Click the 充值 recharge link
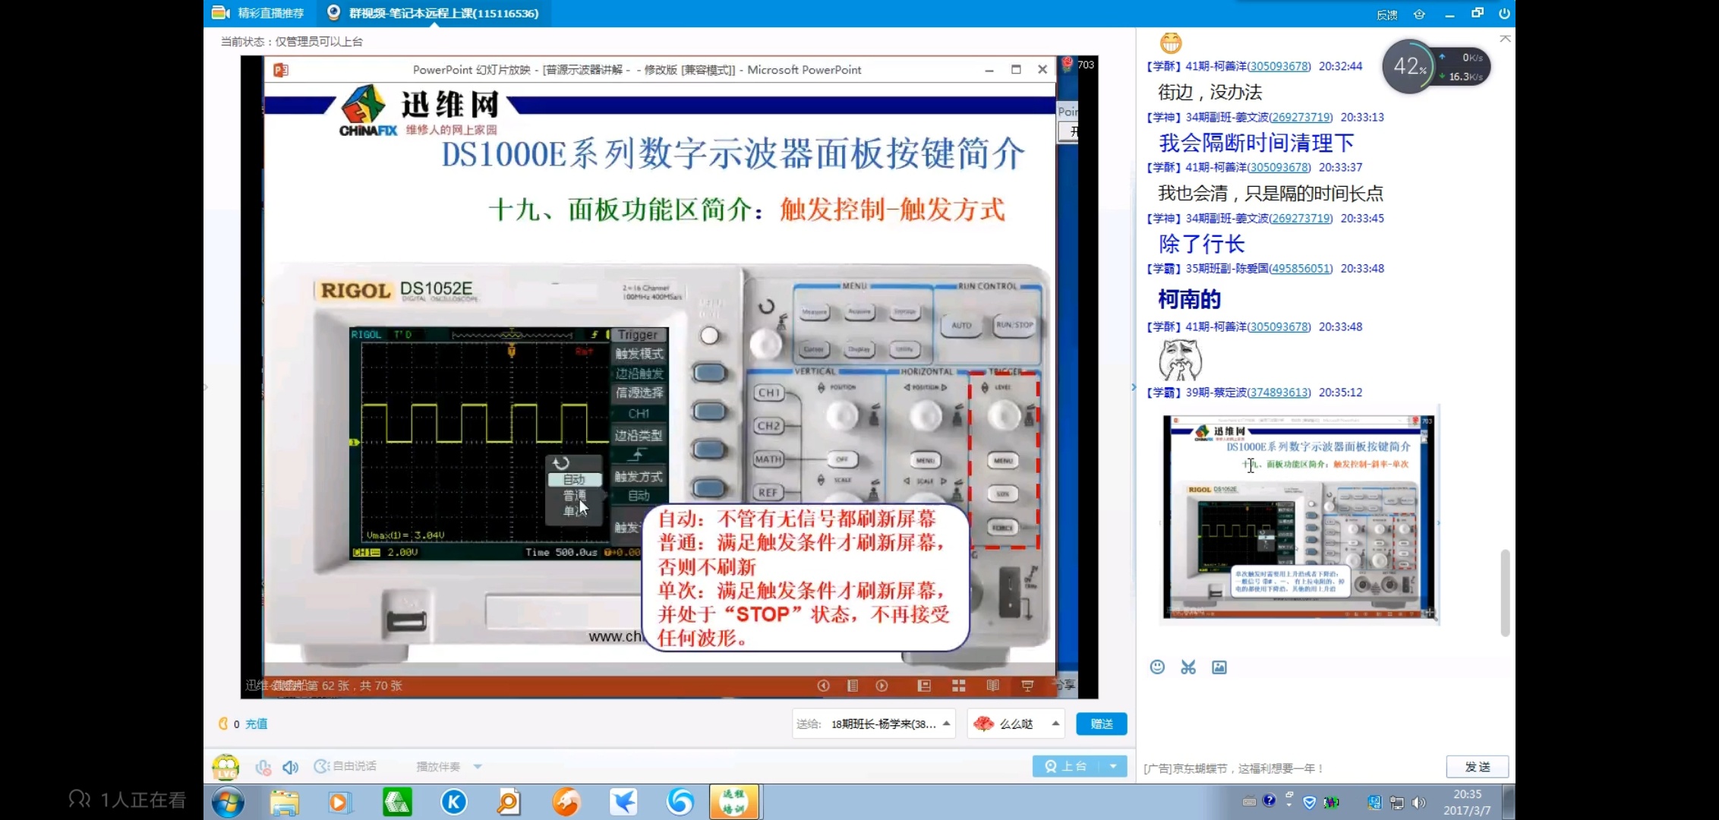The height and width of the screenshot is (820, 1719). click(256, 724)
